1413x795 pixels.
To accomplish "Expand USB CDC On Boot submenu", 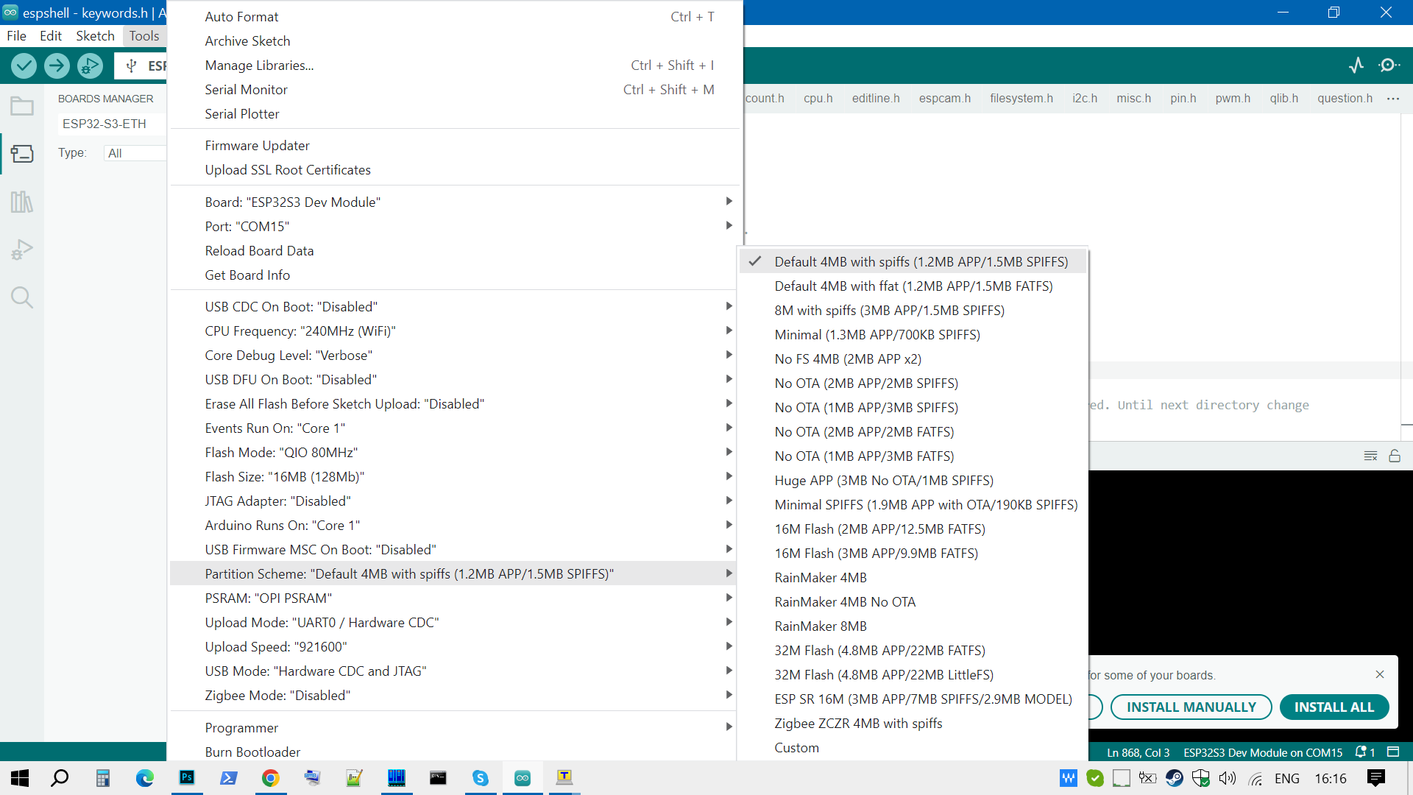I will [x=454, y=307].
